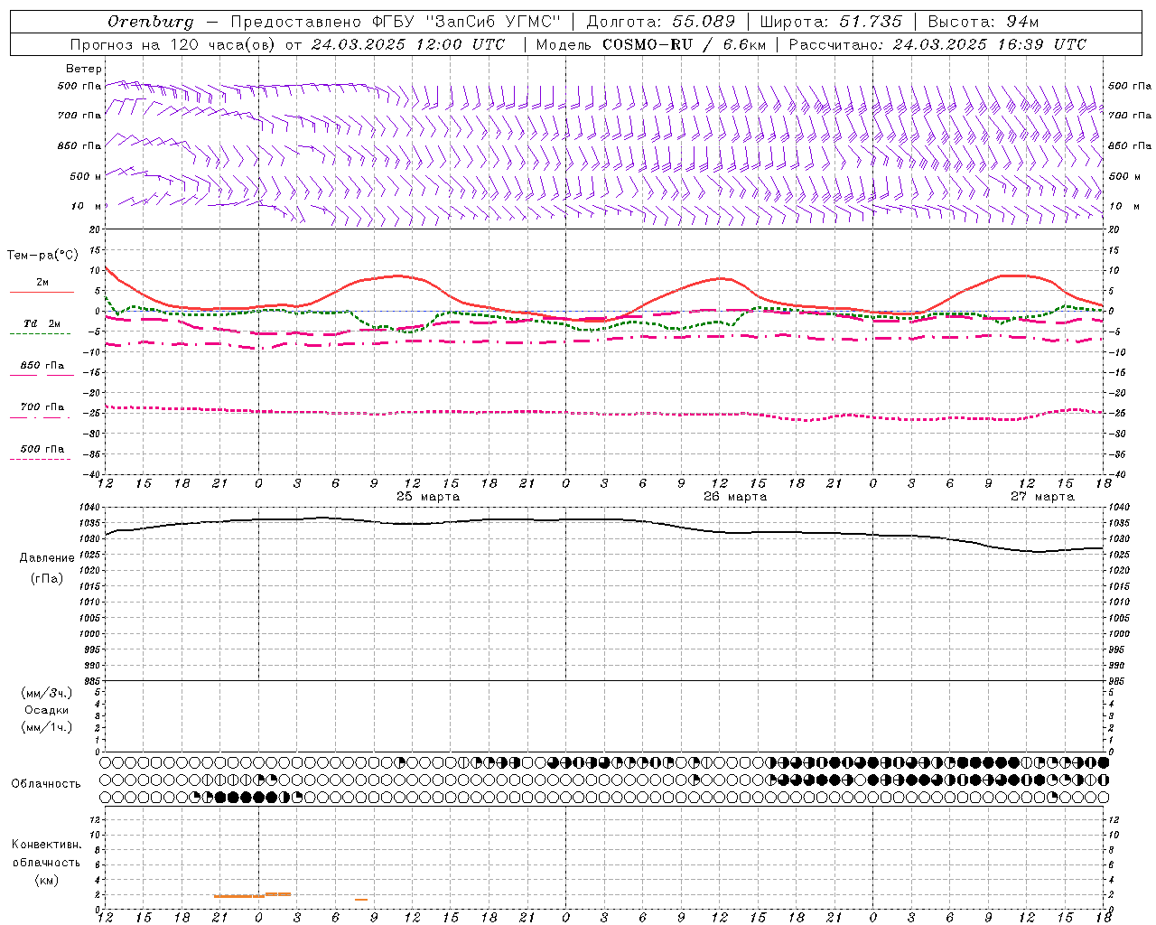Click the Конвективн. label text
1156x925 pixels.
click(46, 845)
